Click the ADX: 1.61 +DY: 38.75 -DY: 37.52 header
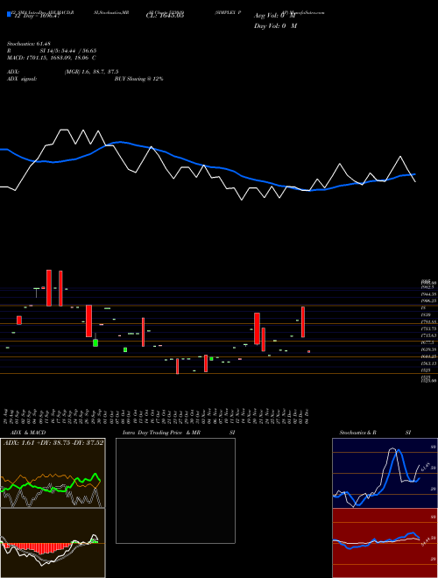Screen dimensions: 438x578 [x=53, y=443]
